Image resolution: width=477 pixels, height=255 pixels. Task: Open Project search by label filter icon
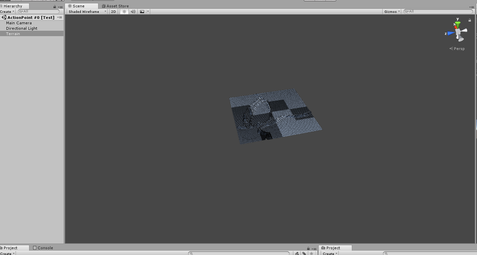[x=304, y=253]
